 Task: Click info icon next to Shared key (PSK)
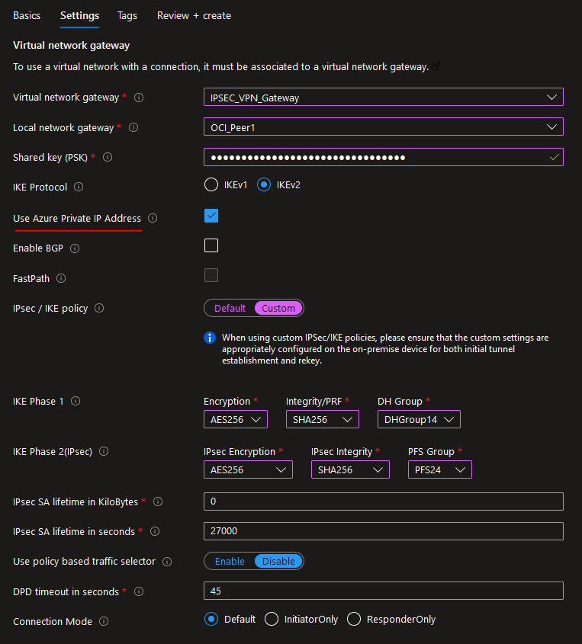click(108, 158)
